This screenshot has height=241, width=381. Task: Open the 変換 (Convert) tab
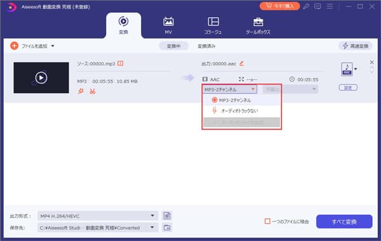(x=123, y=25)
